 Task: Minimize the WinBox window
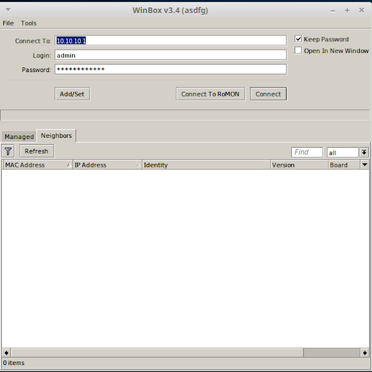click(x=332, y=10)
